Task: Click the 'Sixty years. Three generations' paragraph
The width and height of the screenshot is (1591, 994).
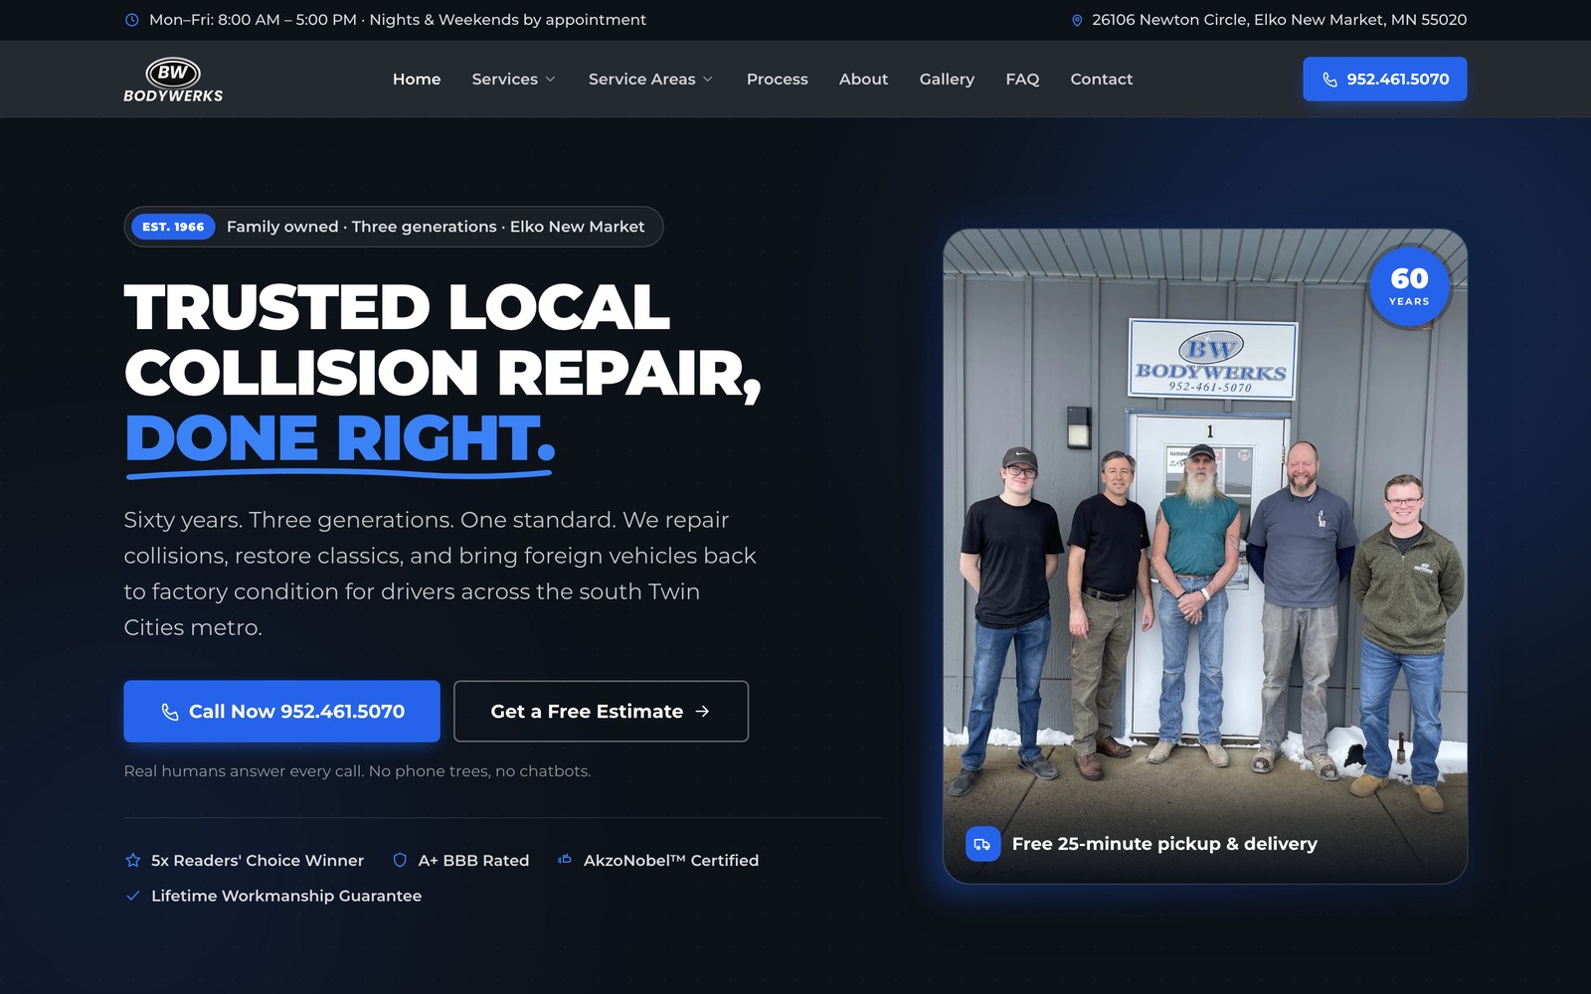Action: tap(441, 574)
